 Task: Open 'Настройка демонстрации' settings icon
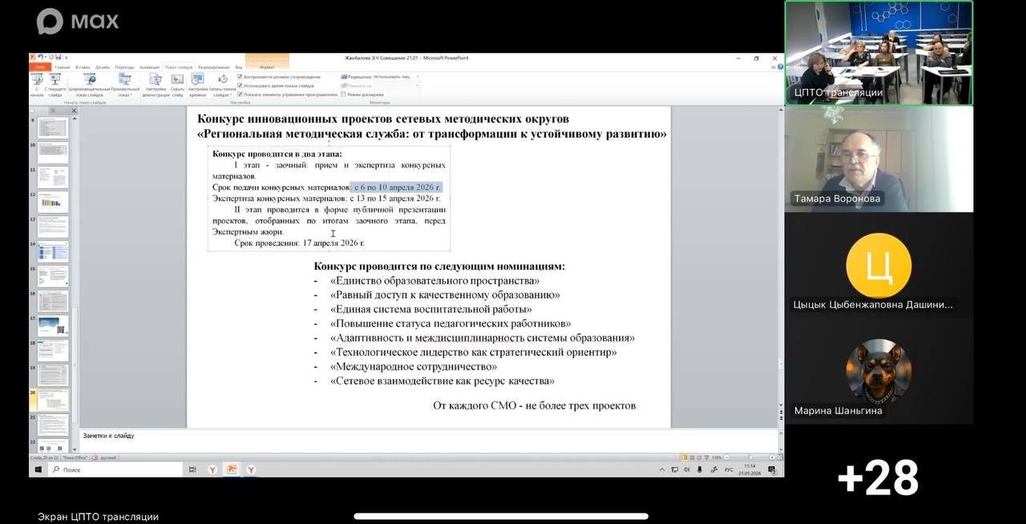pos(156,80)
